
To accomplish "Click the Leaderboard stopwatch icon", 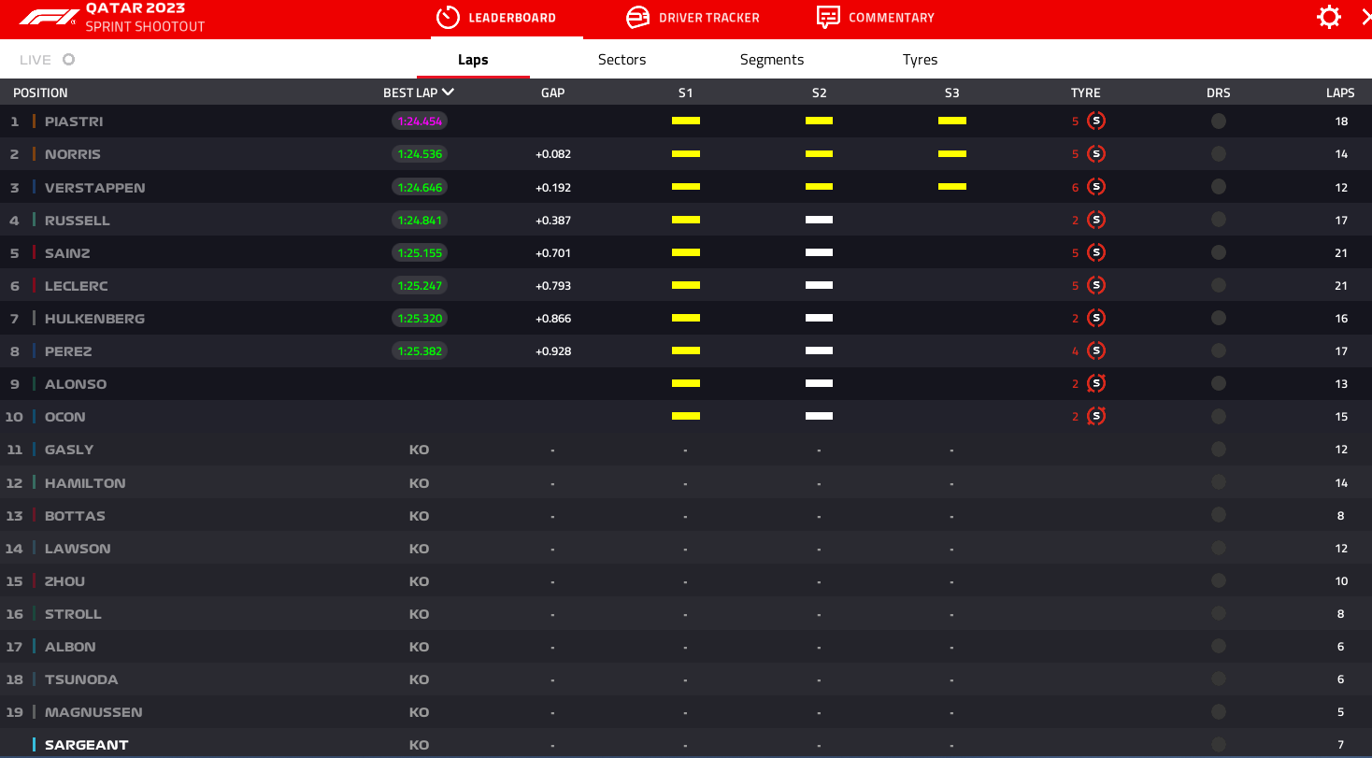I will pos(448,17).
